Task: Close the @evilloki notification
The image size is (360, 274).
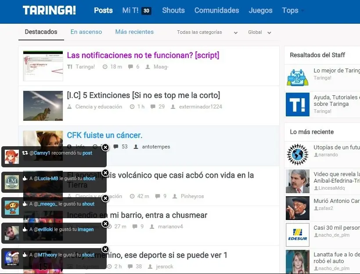Action: 105,224
